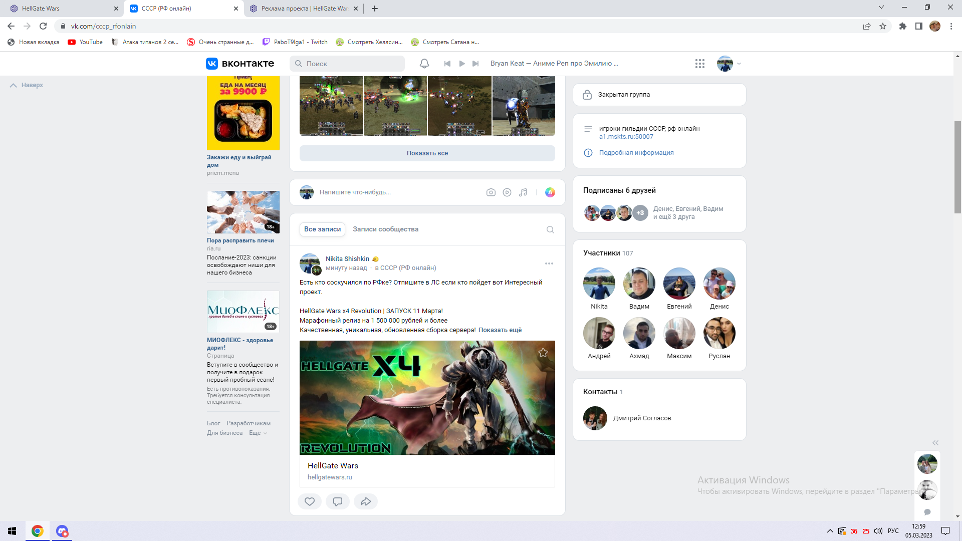Open Nikita Shishkin's profile name link
The height and width of the screenshot is (541, 962).
[347, 259]
